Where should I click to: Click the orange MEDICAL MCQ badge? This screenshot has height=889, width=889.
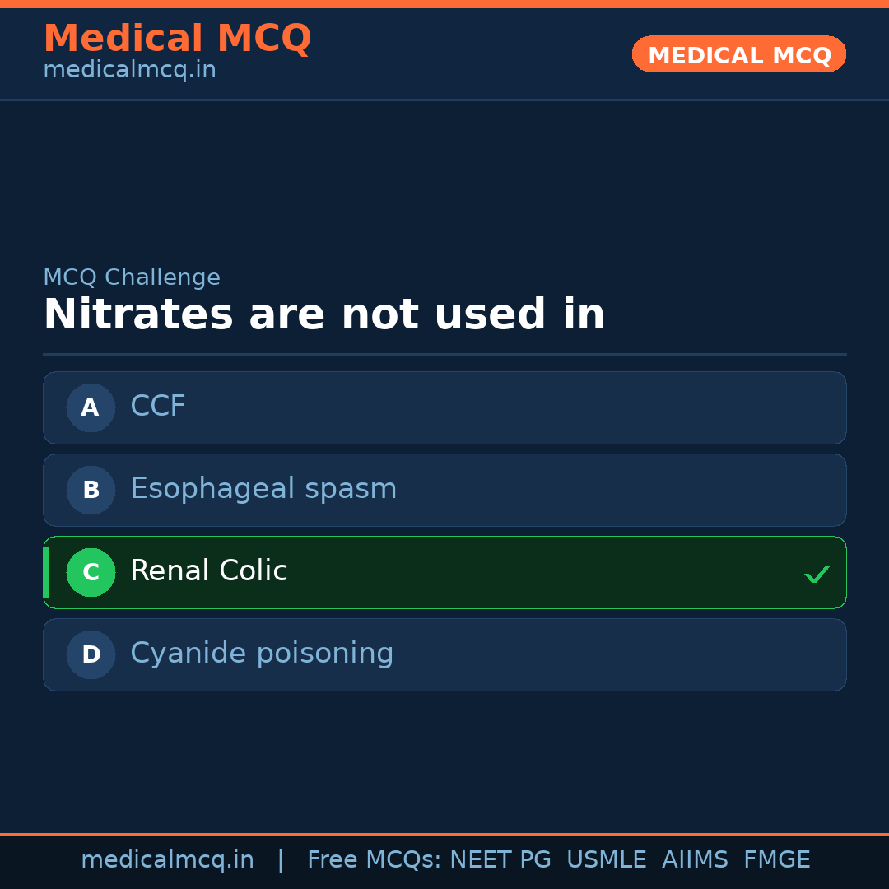pos(739,54)
